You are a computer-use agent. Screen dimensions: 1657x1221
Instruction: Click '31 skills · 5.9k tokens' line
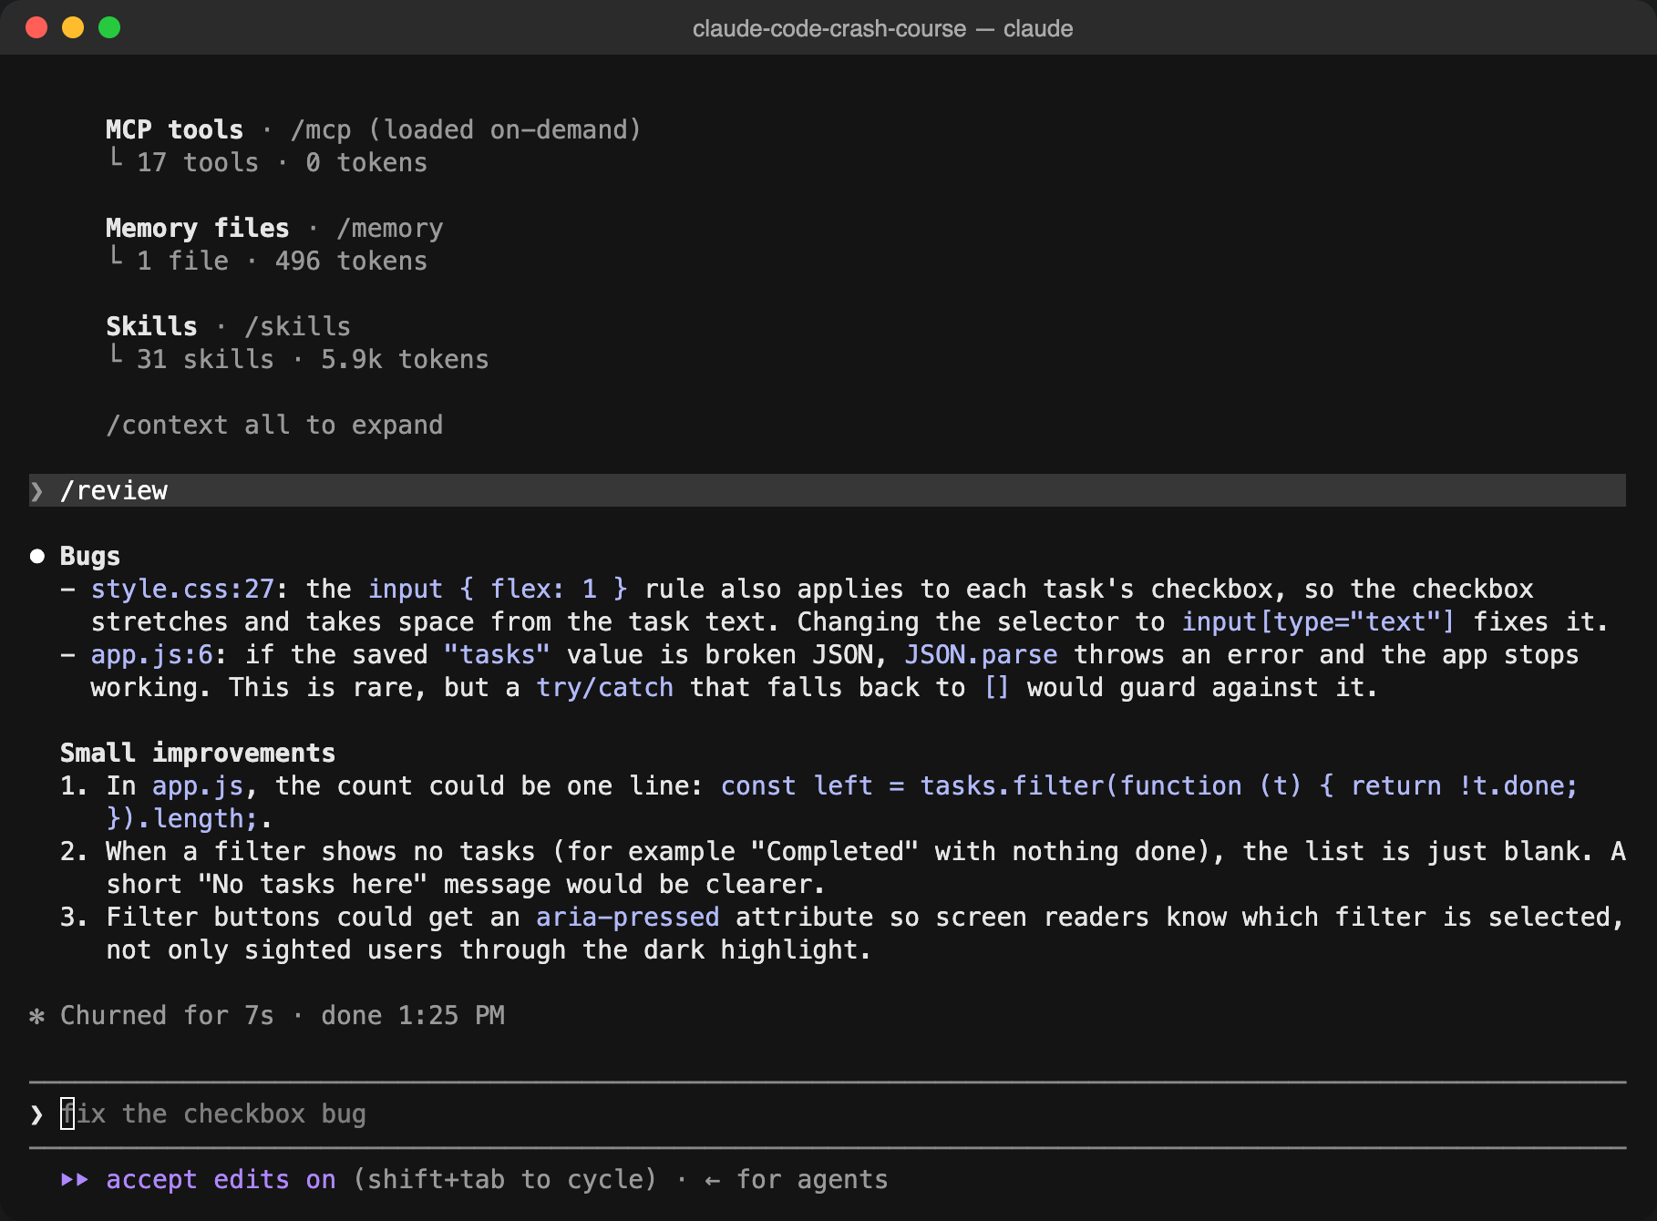coord(313,359)
